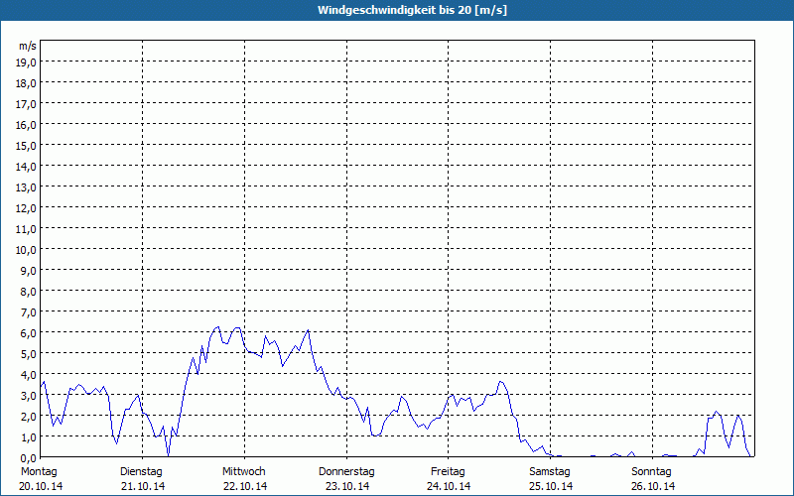Viewport: 794px width, 496px height.
Task: Select the 15,0 y-axis label
Action: click(27, 146)
